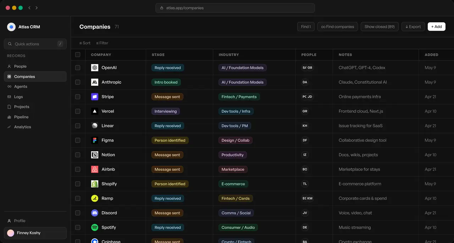Click the search magnifier in Quick actions

coord(10,44)
